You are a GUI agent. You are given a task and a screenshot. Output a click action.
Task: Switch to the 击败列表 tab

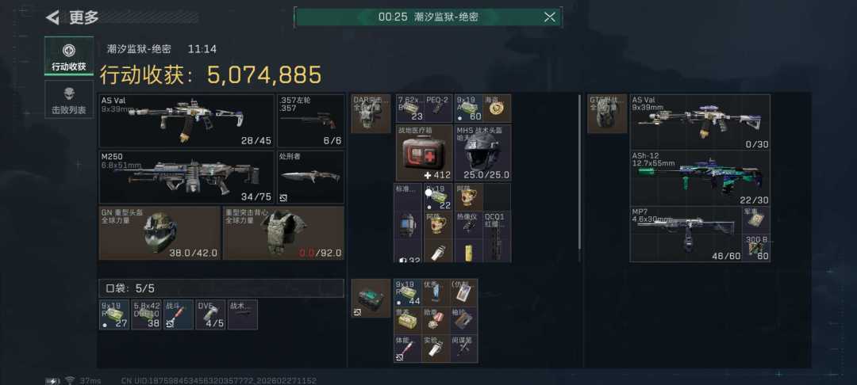coord(69,99)
